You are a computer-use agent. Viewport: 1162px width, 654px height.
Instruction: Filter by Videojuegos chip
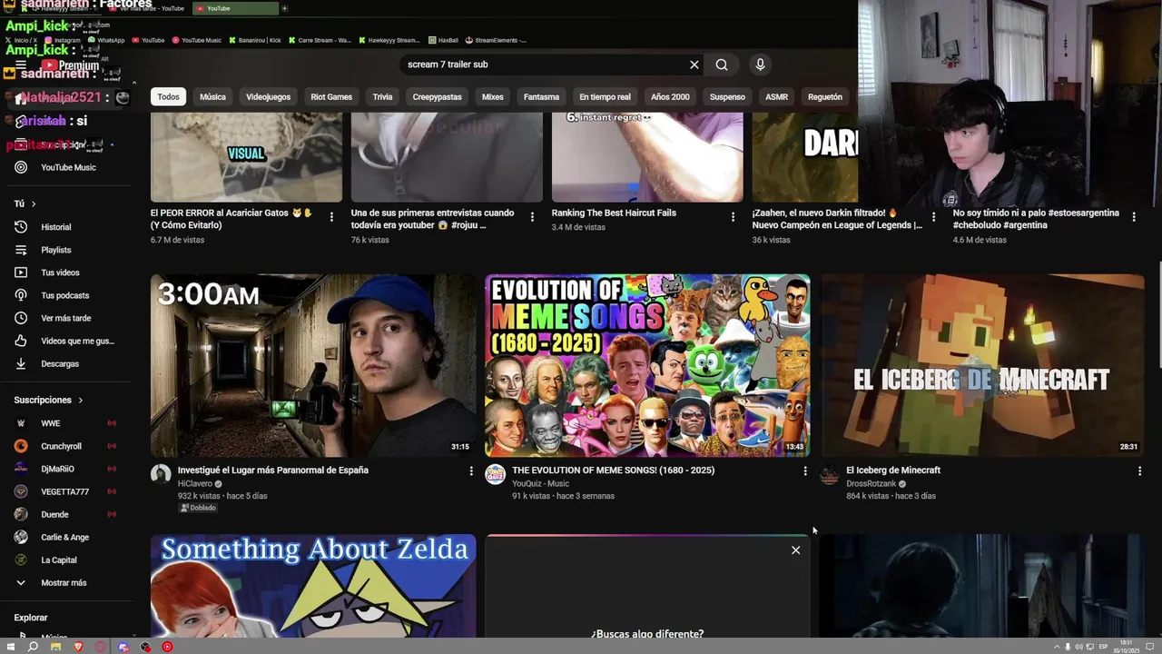coord(268,96)
